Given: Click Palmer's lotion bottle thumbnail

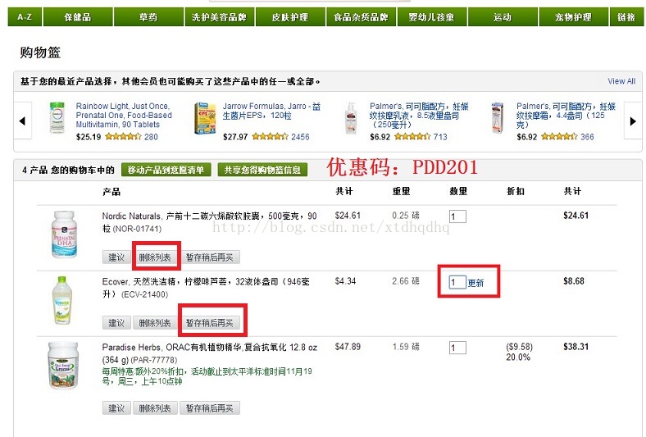Looking at the screenshot, I should point(351,118).
